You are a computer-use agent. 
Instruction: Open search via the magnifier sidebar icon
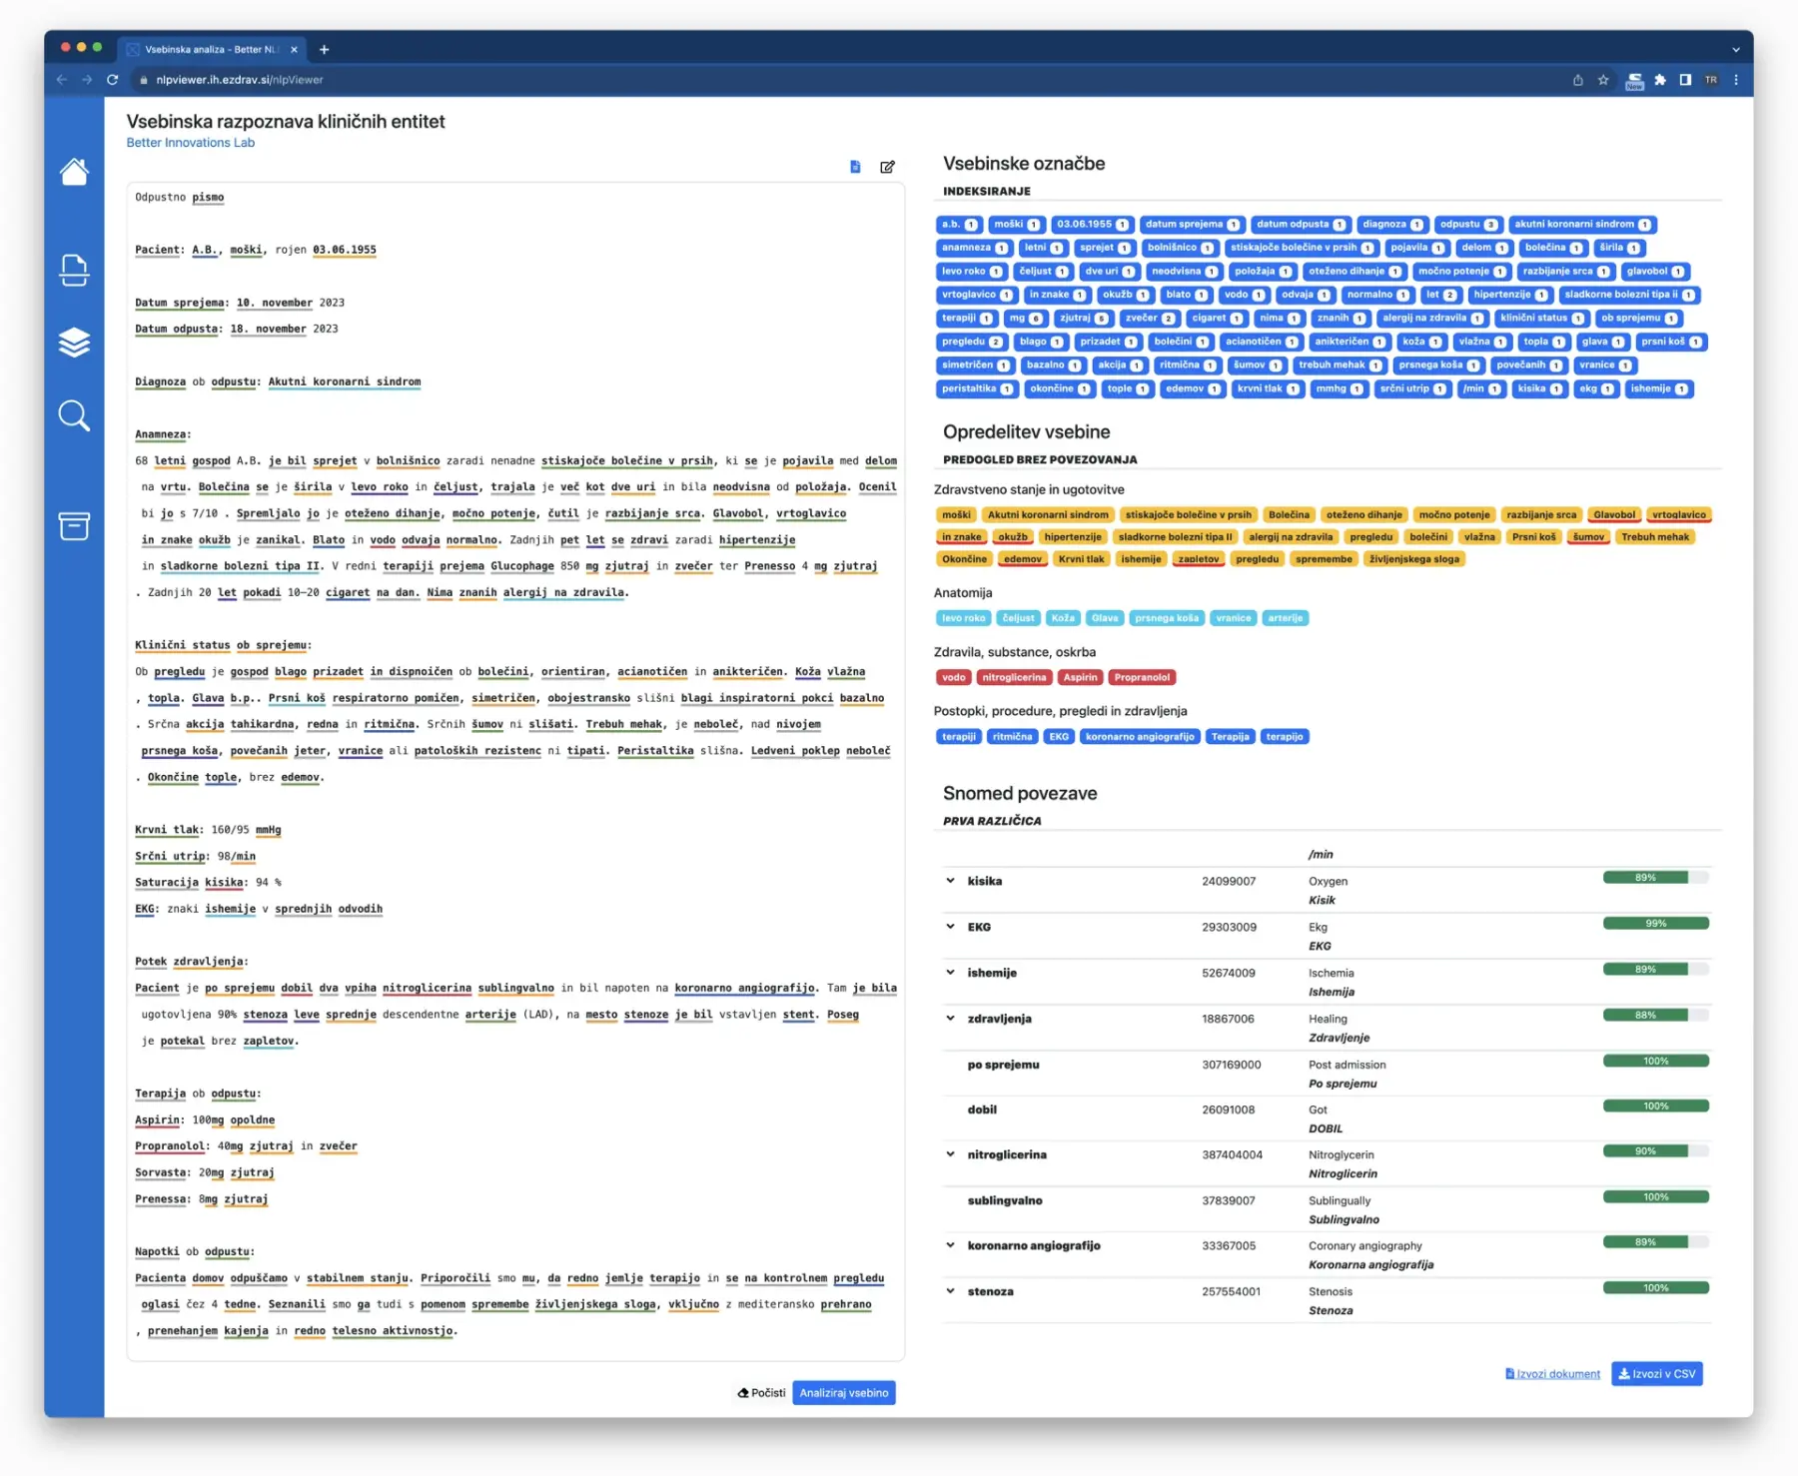(74, 415)
